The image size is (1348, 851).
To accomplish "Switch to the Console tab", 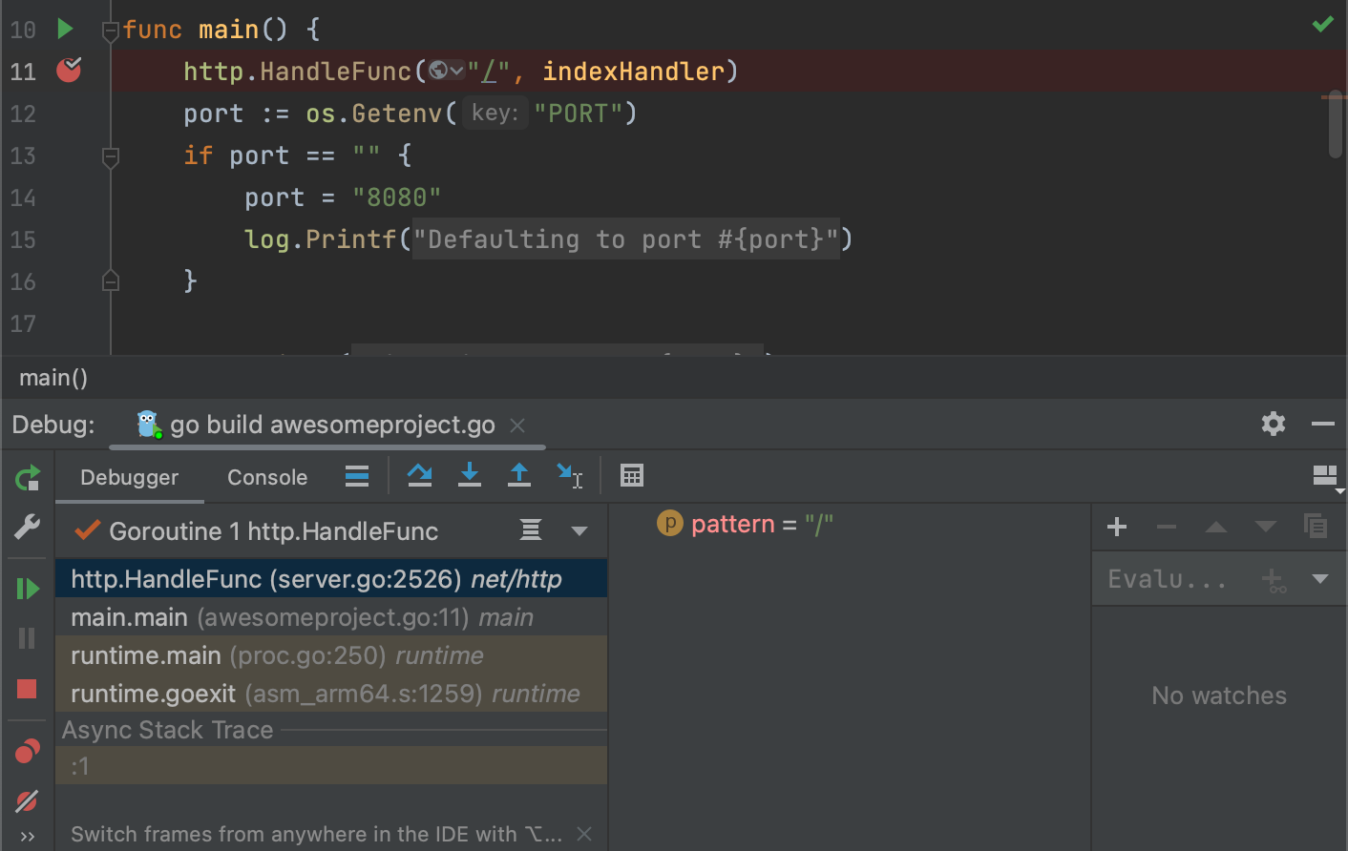I will [x=266, y=477].
